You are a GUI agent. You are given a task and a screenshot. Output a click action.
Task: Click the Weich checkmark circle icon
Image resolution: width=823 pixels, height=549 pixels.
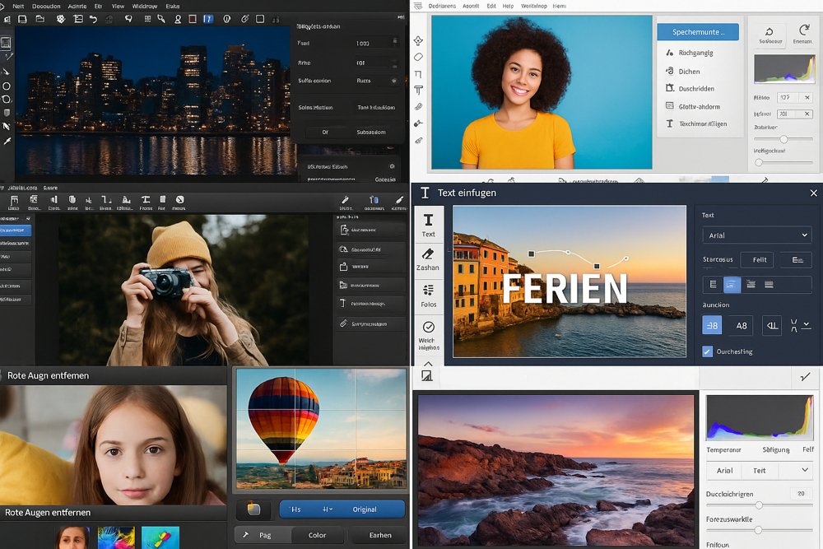coord(428,328)
